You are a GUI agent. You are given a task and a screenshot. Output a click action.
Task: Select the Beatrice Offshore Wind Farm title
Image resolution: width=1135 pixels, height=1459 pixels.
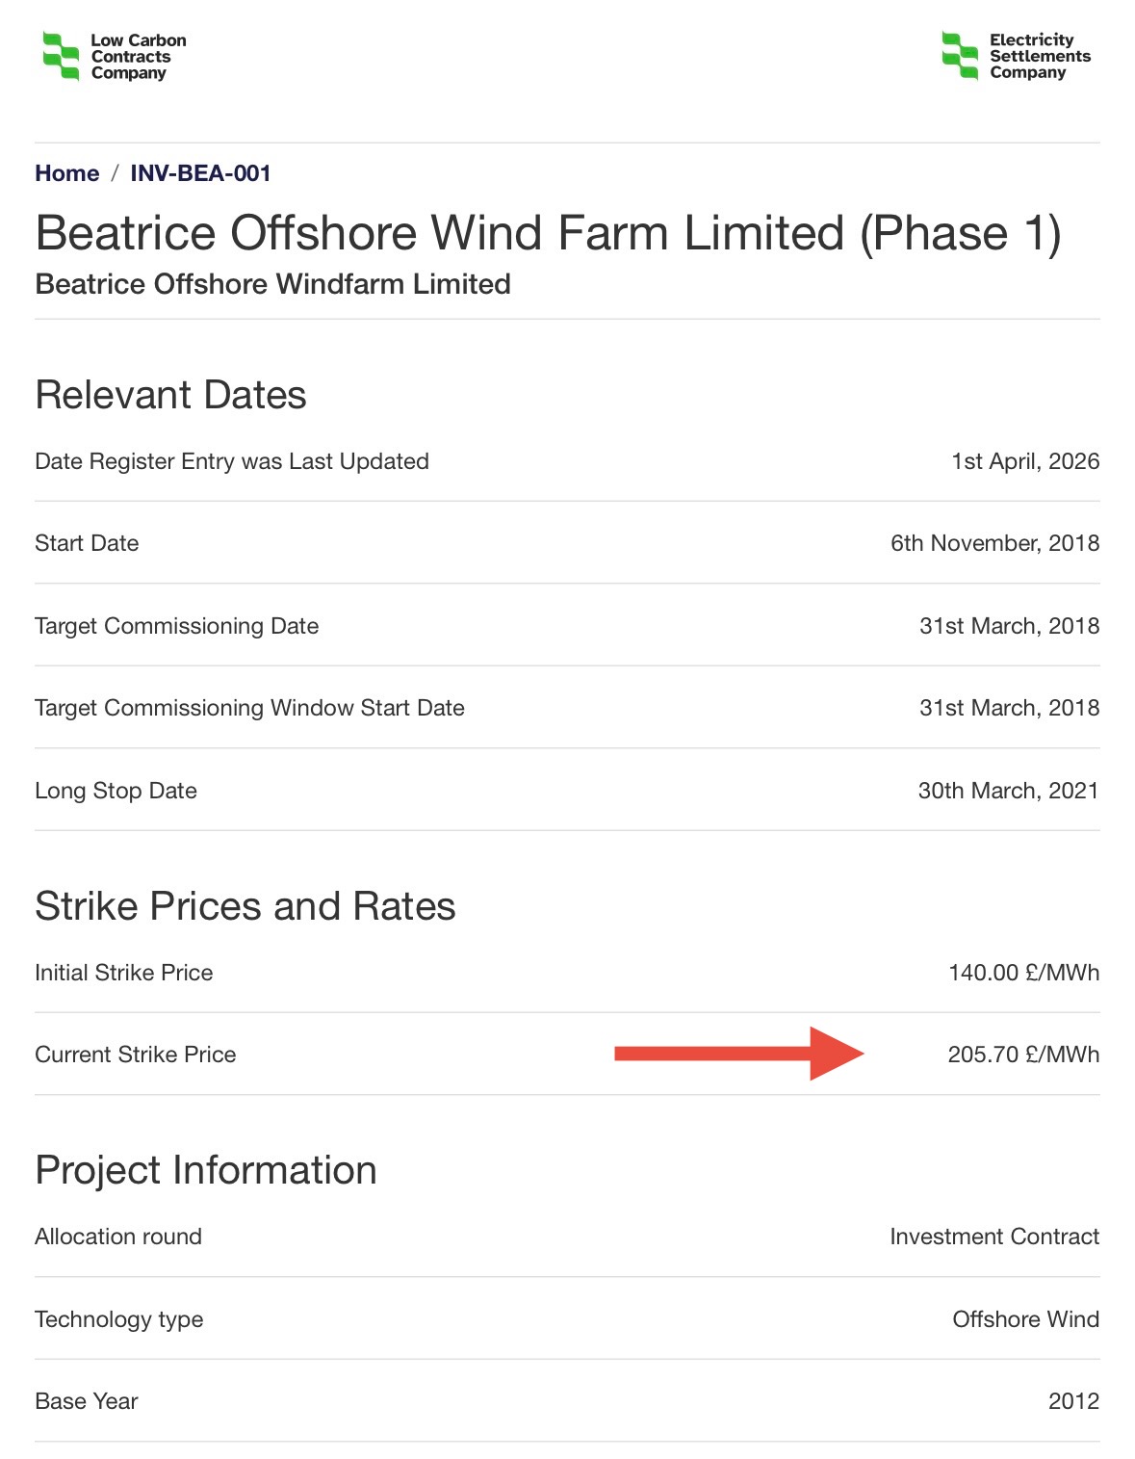(x=548, y=234)
